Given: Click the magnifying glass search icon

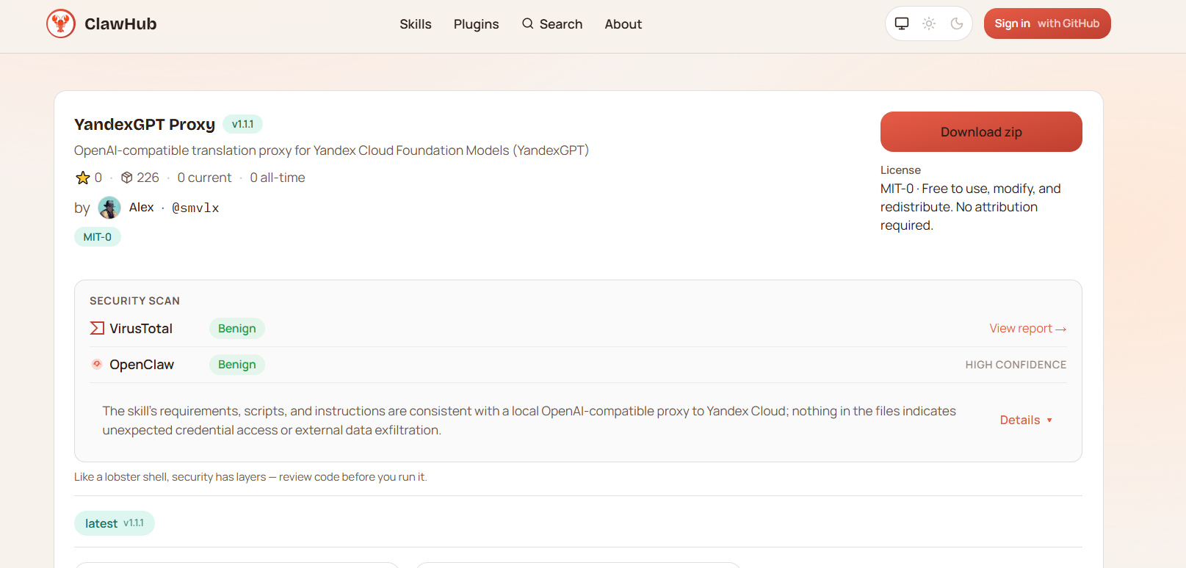Looking at the screenshot, I should (528, 23).
